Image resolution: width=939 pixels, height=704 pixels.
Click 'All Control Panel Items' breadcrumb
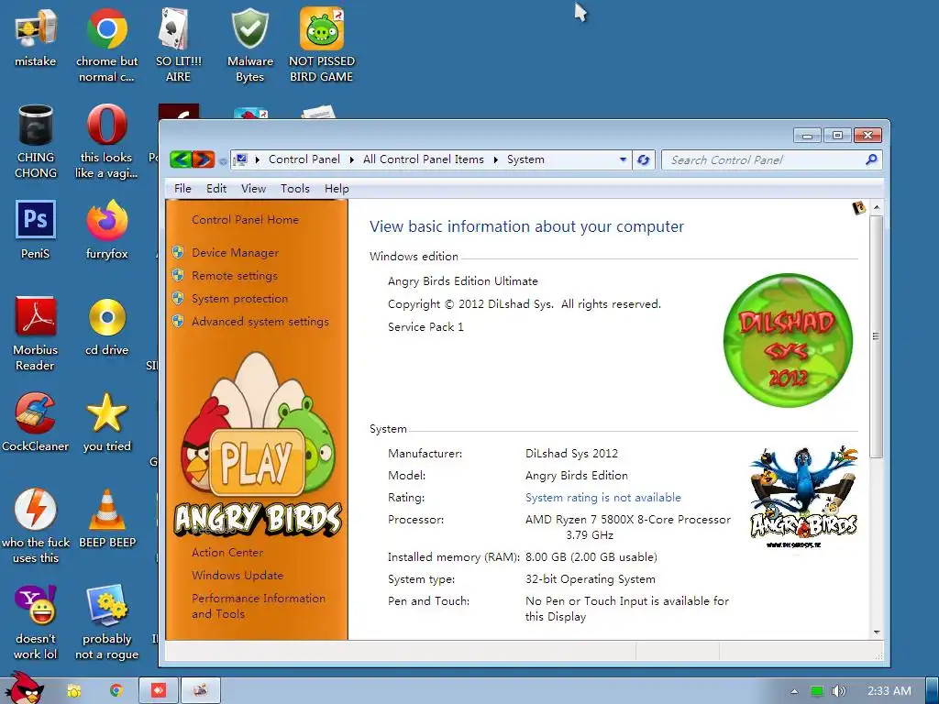coord(424,159)
